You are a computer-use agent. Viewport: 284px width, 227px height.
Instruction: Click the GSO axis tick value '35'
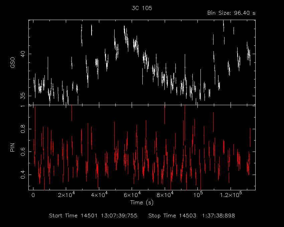click(x=23, y=96)
